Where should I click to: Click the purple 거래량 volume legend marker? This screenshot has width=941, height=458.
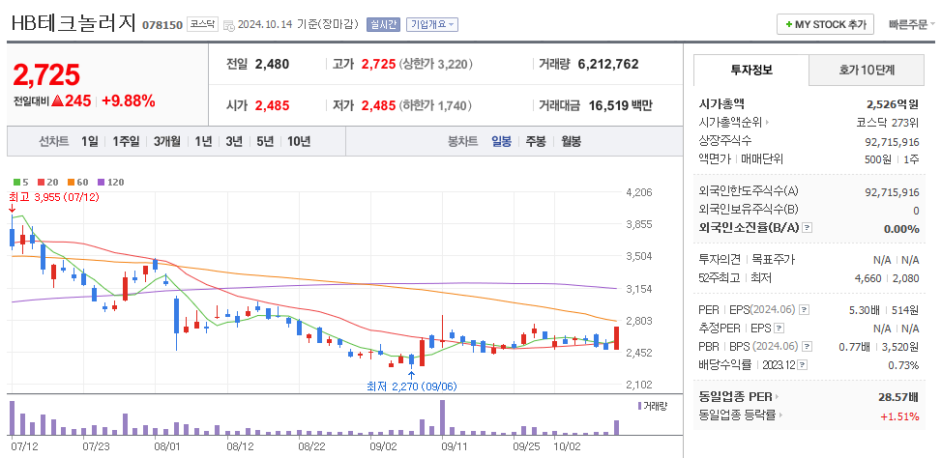640,406
